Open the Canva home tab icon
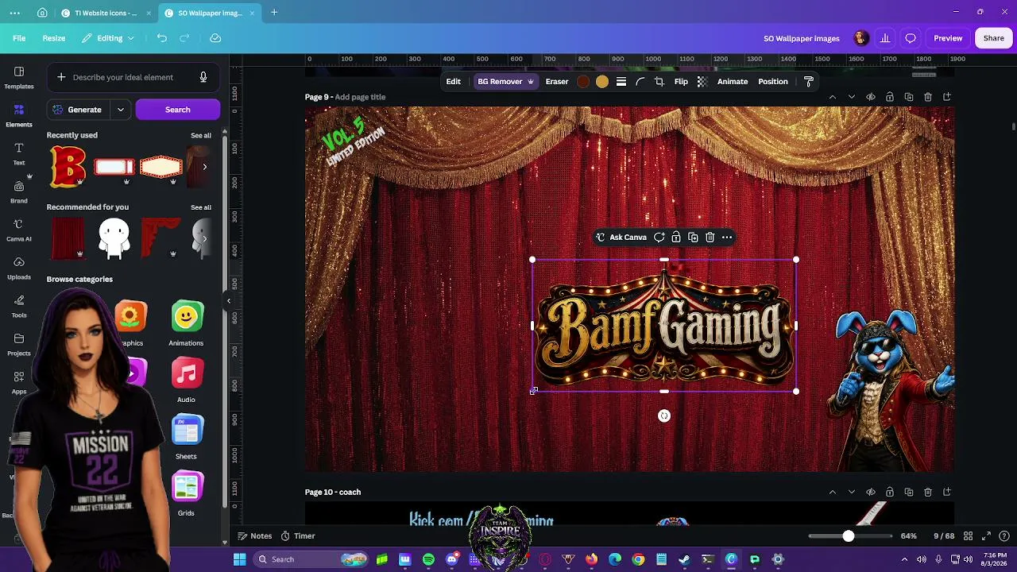 [x=42, y=13]
